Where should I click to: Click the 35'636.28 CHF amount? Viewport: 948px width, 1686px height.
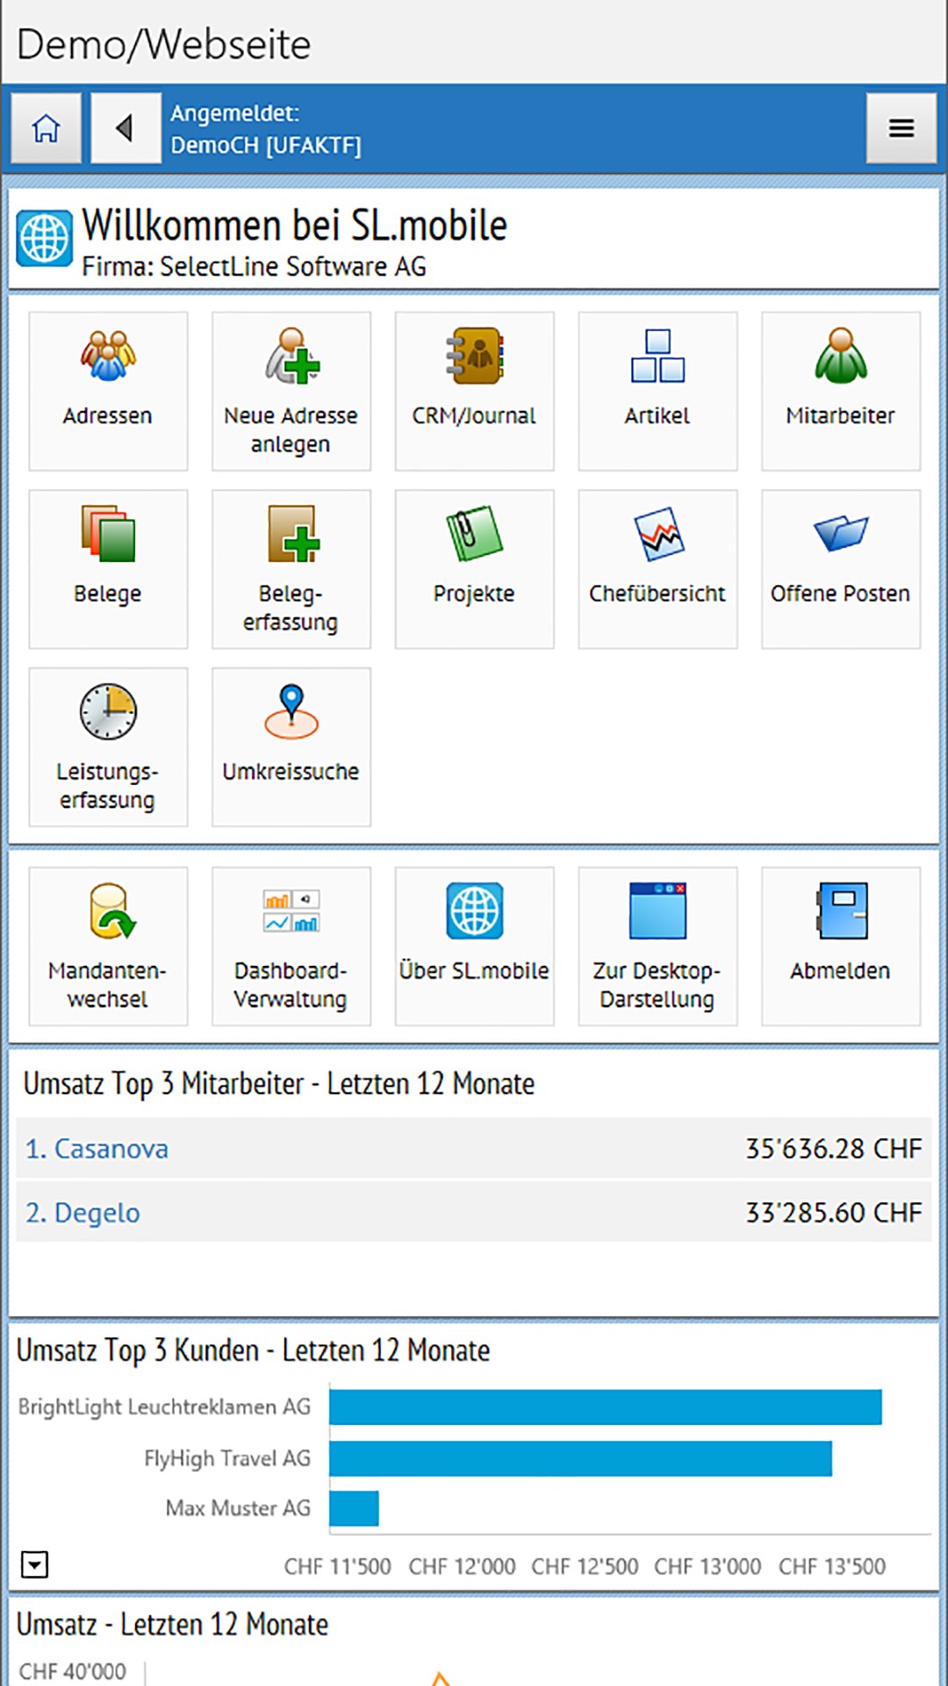point(834,1149)
